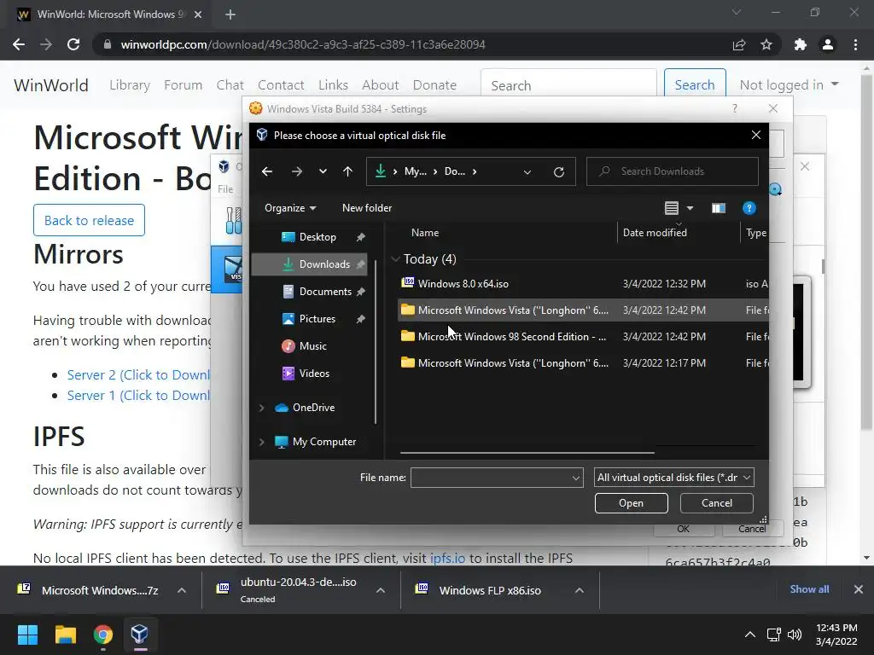Open the view options dropdown arrow
Viewport: 874px width, 655px height.
pyautogui.click(x=690, y=208)
